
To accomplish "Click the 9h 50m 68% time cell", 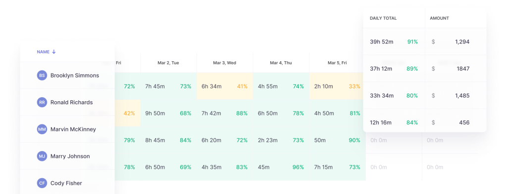I will tap(168, 114).
